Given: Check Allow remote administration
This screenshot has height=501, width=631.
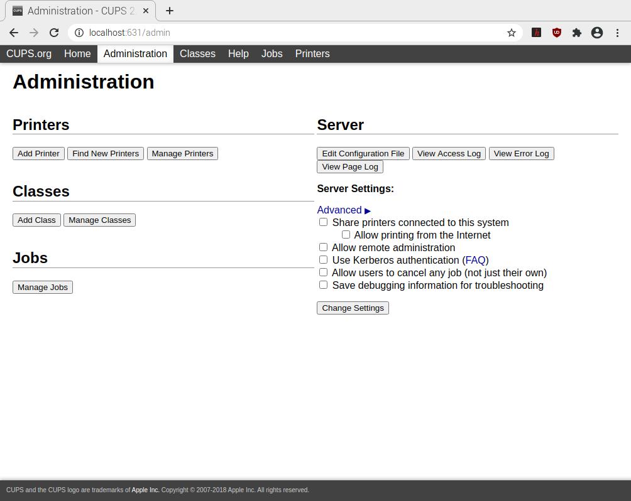Looking at the screenshot, I should [x=324, y=247].
